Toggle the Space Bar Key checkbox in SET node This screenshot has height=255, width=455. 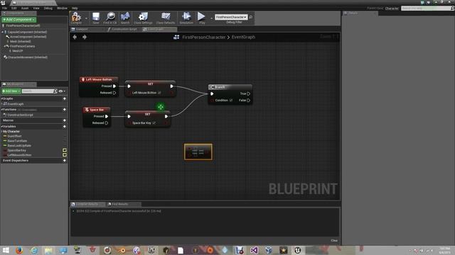154,123
